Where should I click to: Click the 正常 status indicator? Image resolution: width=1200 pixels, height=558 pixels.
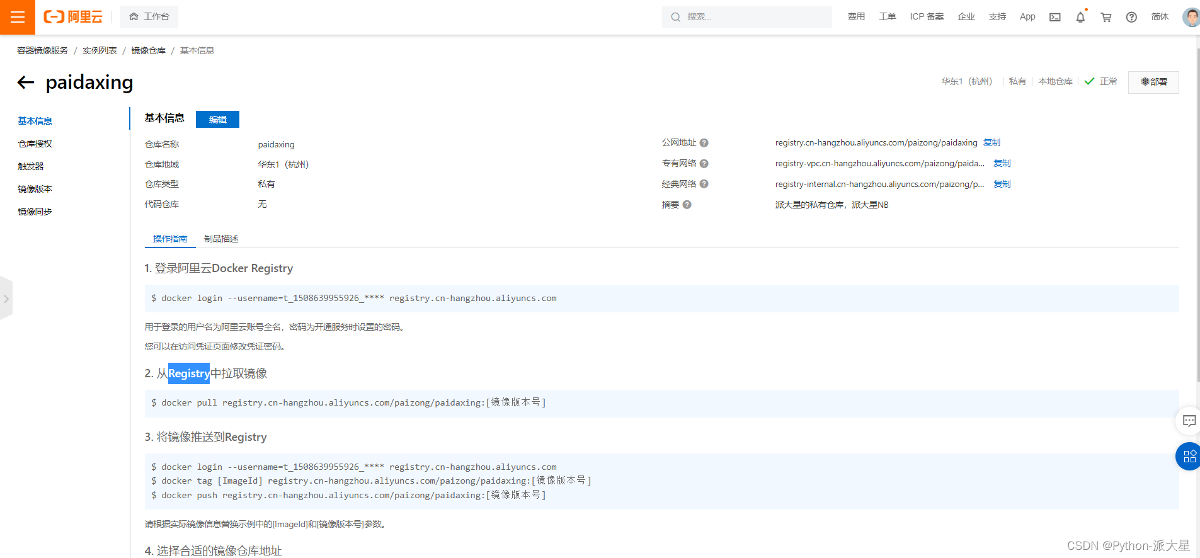pyautogui.click(x=1101, y=81)
